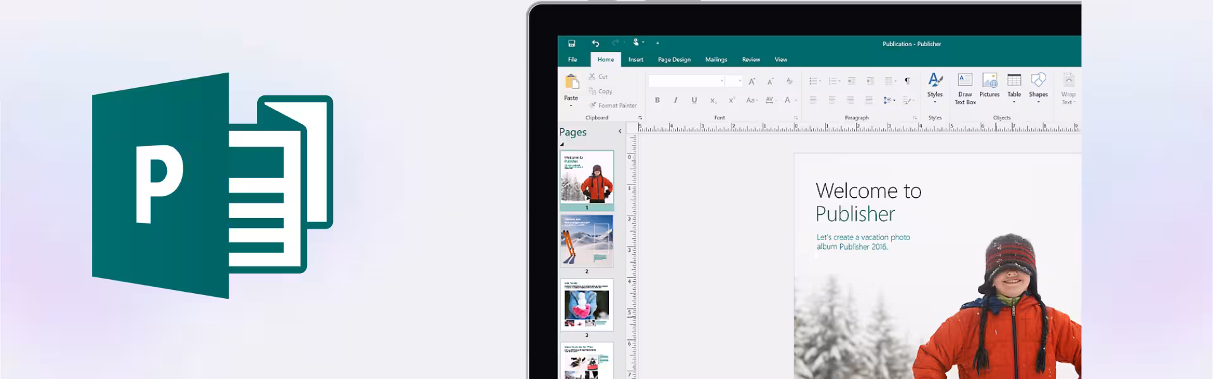Viewport: 1213px width, 379px height.
Task: Open the Page Design tab
Action: tap(674, 59)
